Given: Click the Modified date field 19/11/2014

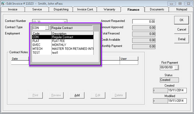Looking at the screenshot, I should click(177, 101).
